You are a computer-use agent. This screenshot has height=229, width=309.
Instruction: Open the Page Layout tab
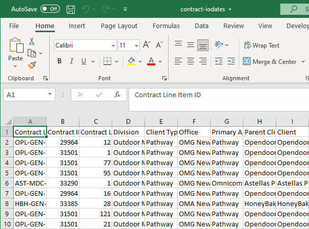[119, 26]
